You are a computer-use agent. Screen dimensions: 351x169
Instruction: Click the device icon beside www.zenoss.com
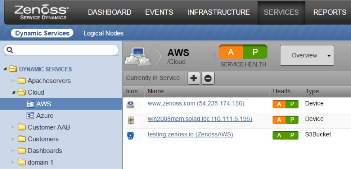pyautogui.click(x=131, y=105)
